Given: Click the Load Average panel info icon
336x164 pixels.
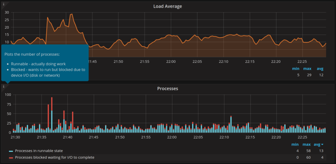Looking at the screenshot, I should coord(3,4).
